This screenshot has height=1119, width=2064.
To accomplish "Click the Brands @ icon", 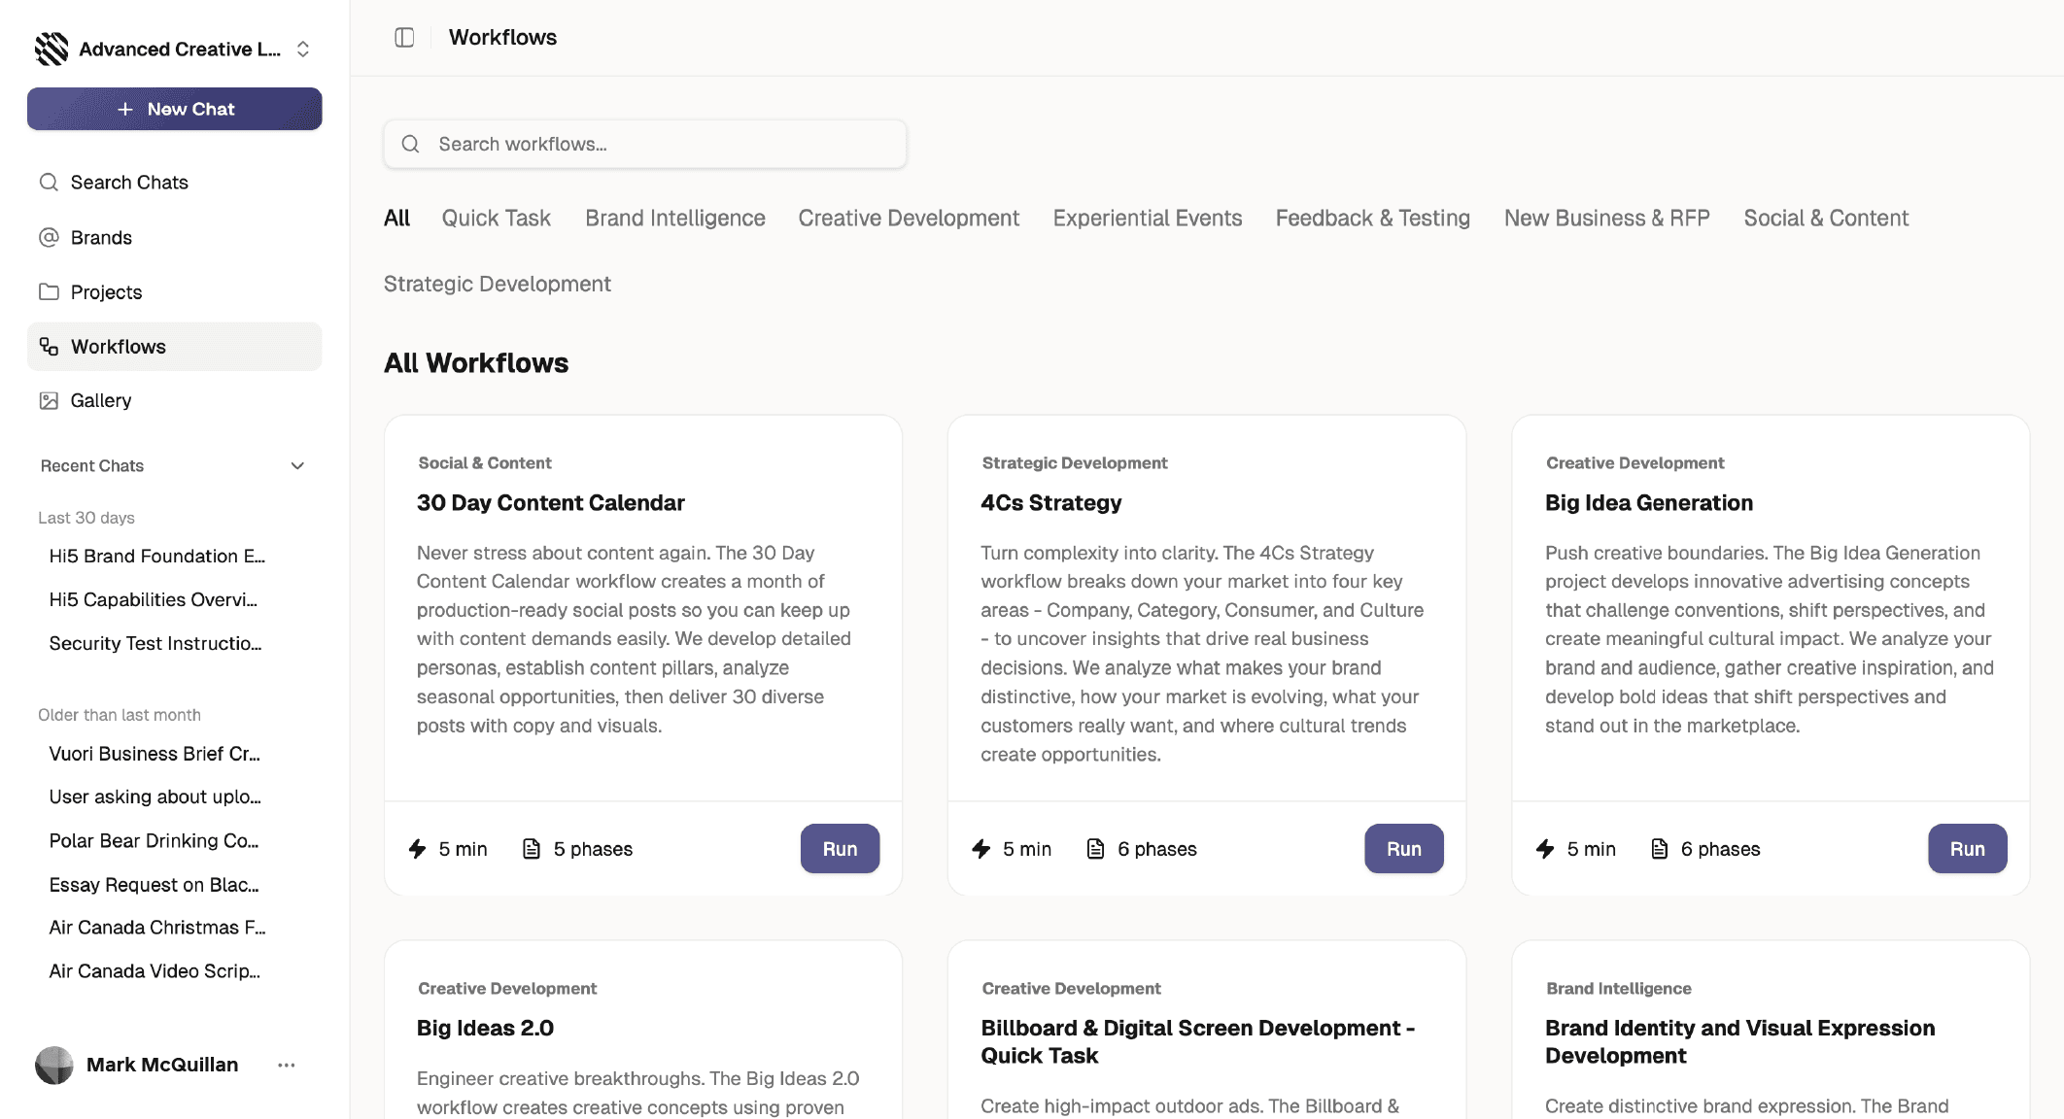I will (x=48, y=237).
